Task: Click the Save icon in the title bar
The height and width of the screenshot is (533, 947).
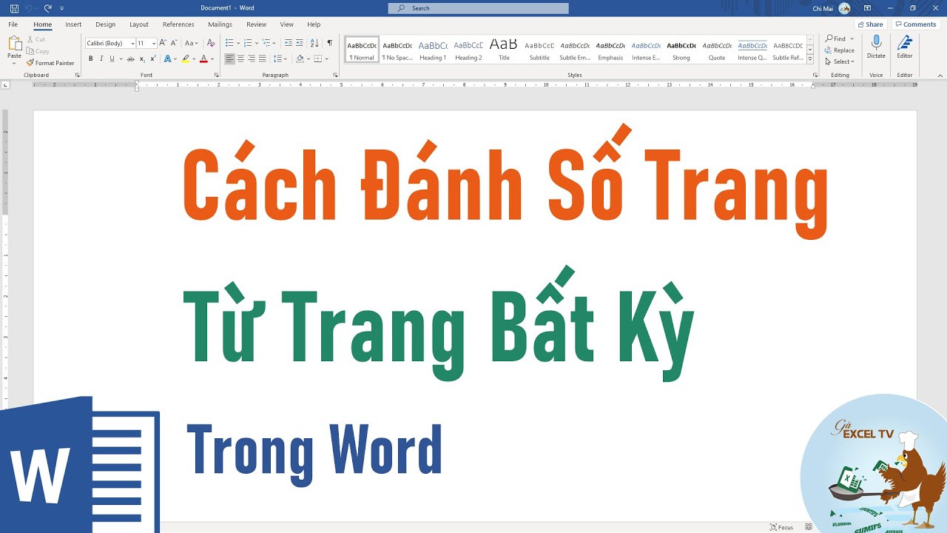Action: [x=14, y=8]
